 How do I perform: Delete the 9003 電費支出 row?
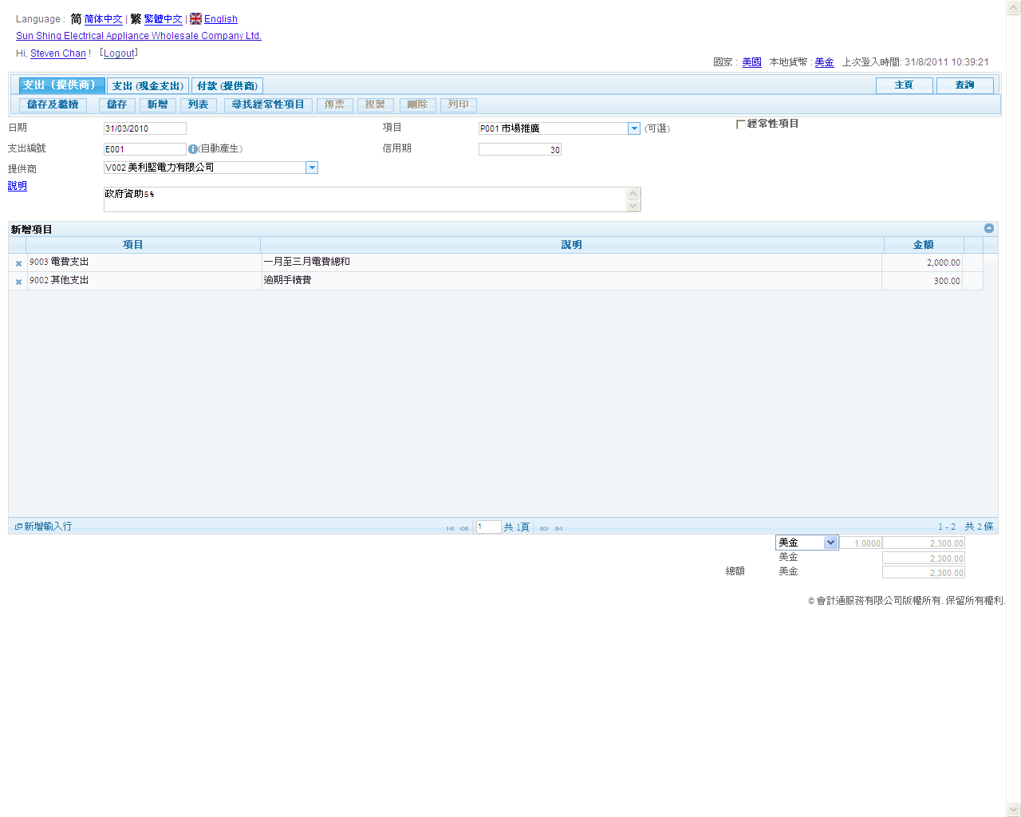click(x=18, y=263)
